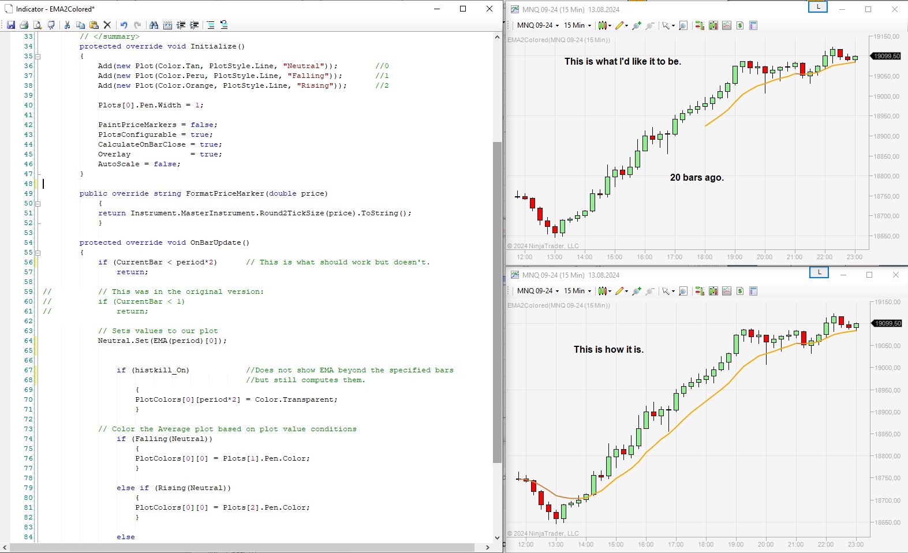Open print preview in the code editor
Image resolution: width=908 pixels, height=553 pixels.
click(38, 25)
